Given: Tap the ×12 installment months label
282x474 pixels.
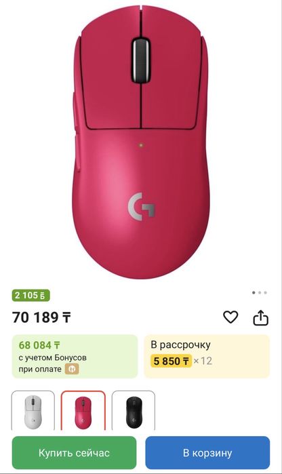Looking at the screenshot, I should click(x=203, y=361).
